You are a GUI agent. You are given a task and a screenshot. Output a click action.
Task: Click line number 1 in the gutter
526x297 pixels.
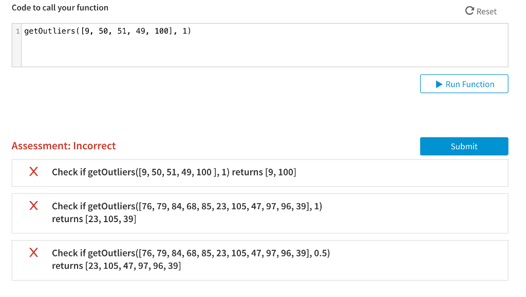click(x=17, y=31)
